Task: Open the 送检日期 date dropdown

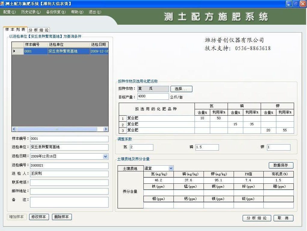Action: point(105,156)
